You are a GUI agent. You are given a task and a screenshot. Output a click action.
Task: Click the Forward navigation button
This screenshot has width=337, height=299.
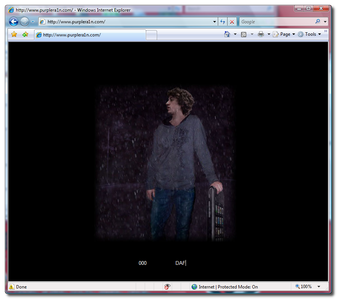coord(24,22)
